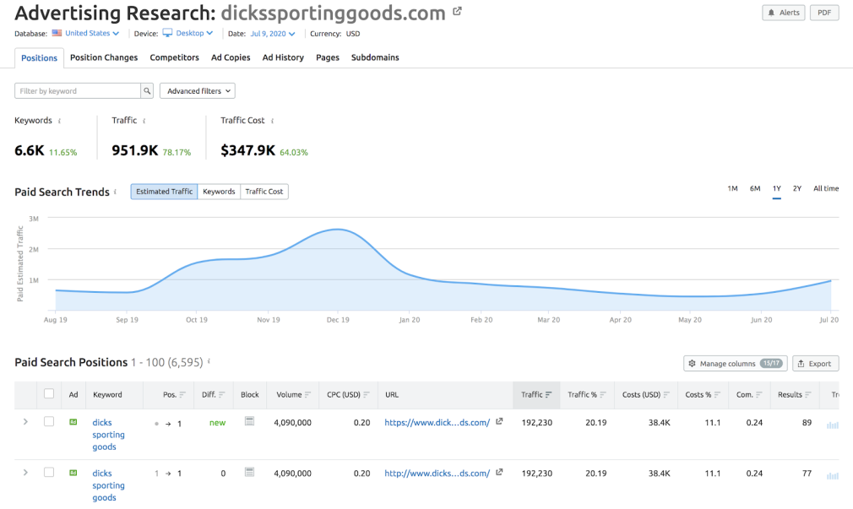The height and width of the screenshot is (509, 853).
Task: Open the Advanced filters dropdown
Action: pyautogui.click(x=197, y=90)
